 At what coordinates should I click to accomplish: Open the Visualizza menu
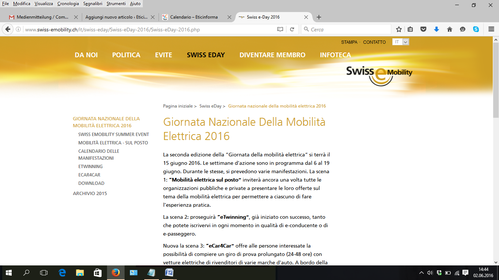[x=43, y=4]
